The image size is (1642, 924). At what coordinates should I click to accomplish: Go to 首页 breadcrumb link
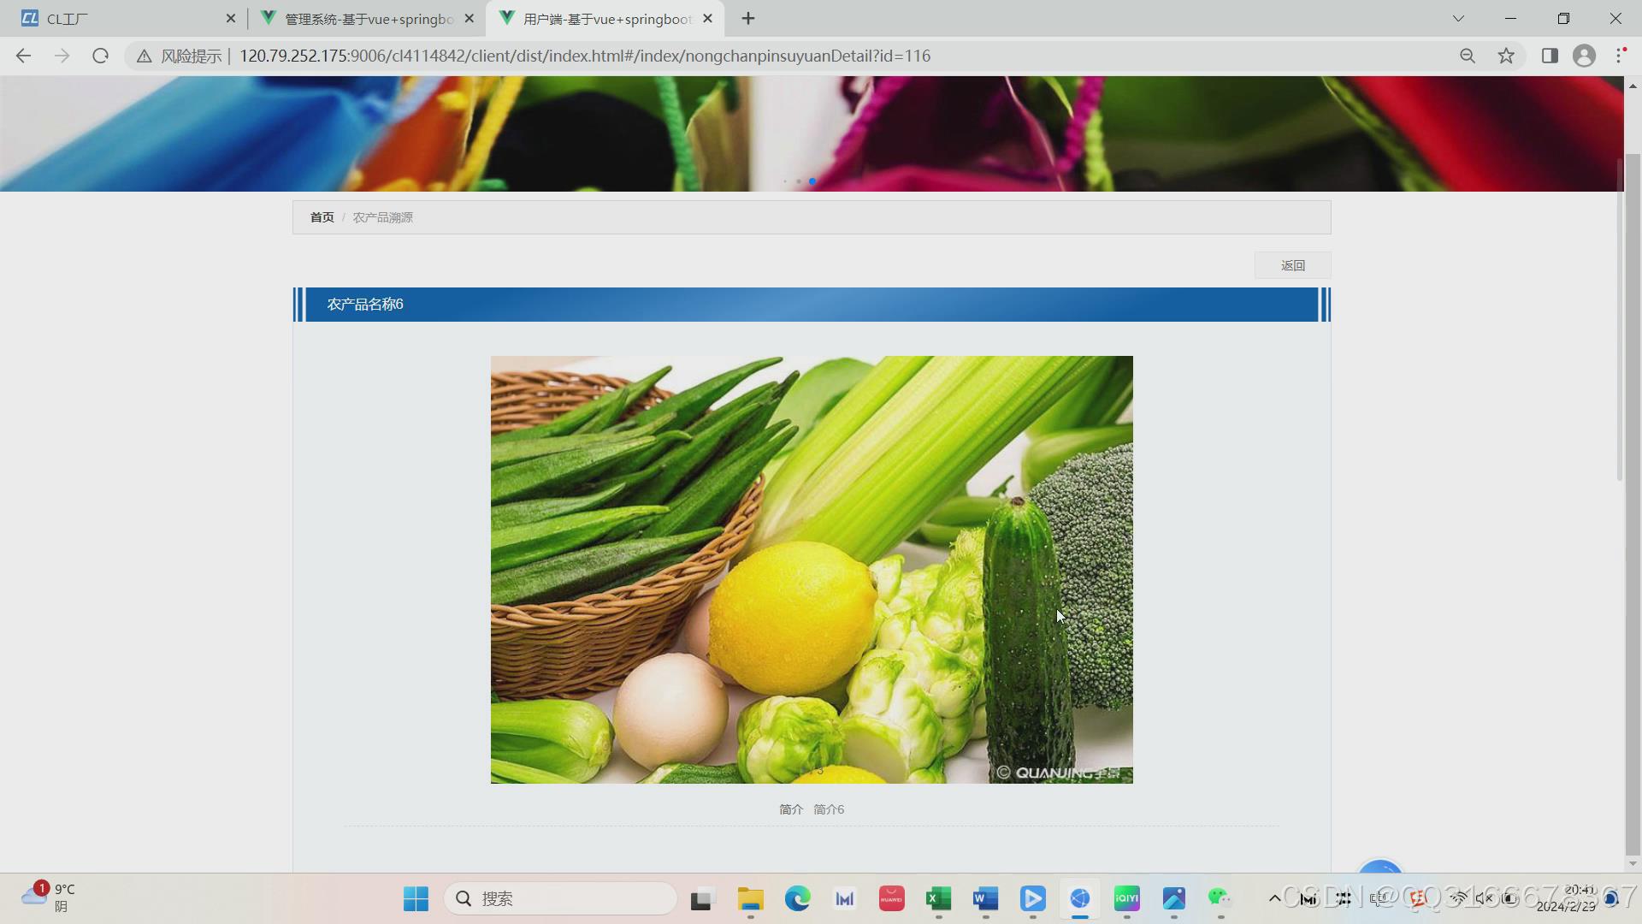pos(322,217)
